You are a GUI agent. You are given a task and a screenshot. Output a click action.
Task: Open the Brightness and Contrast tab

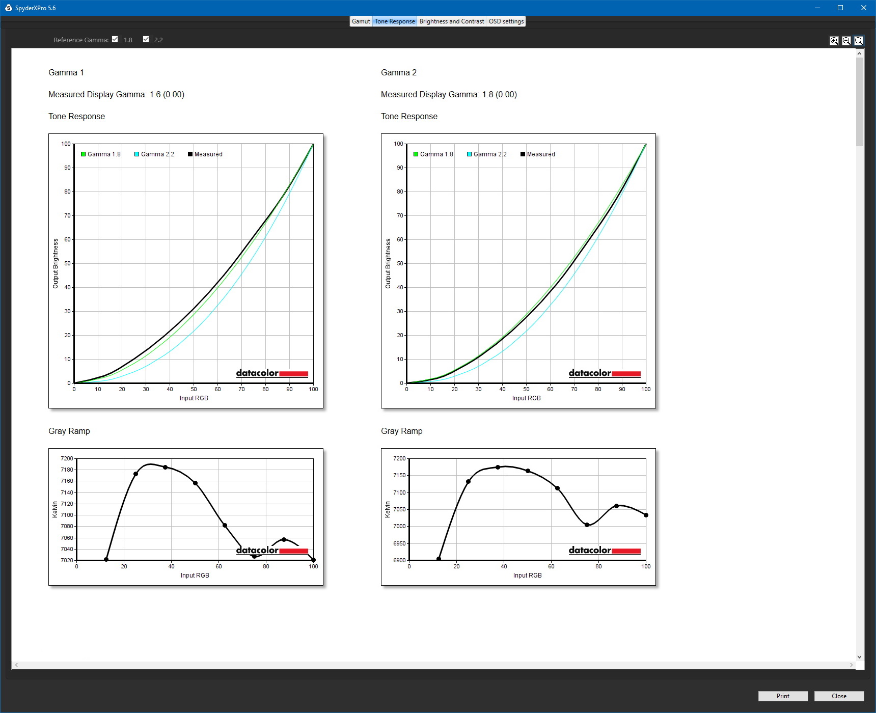(452, 21)
